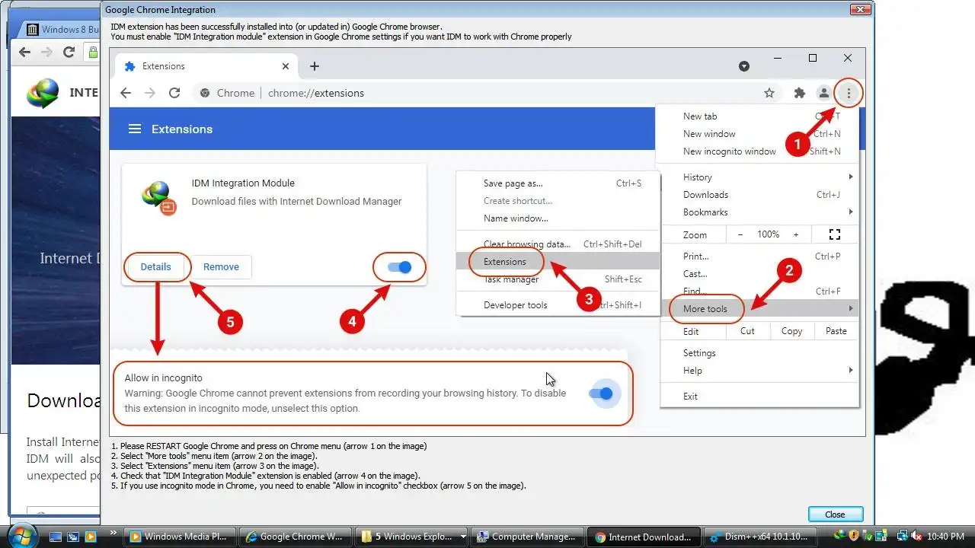Viewport: 975px width, 548px height.
Task: Select Cast... menu item
Action: [x=759, y=273]
